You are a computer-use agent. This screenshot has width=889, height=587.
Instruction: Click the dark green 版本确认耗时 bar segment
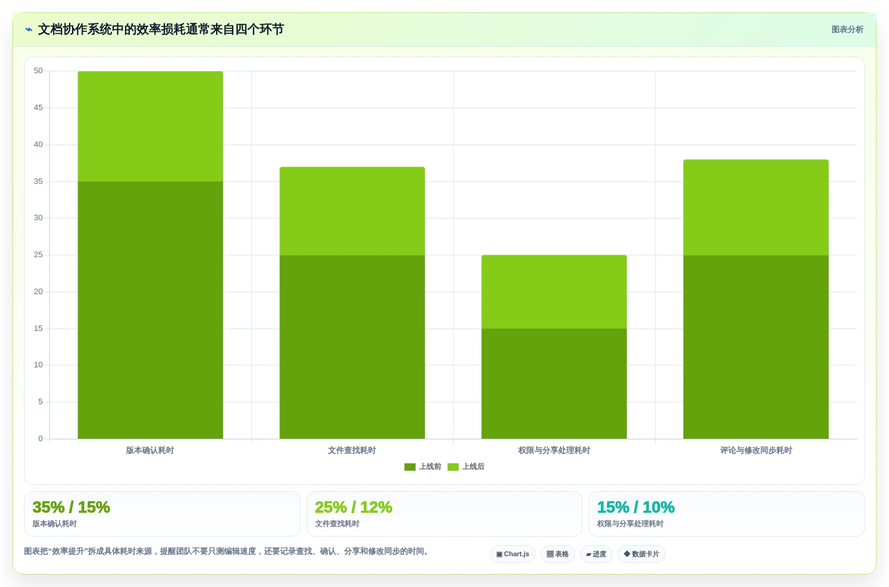pyautogui.click(x=150, y=310)
